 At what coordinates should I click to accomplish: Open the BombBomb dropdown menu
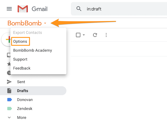27,23
